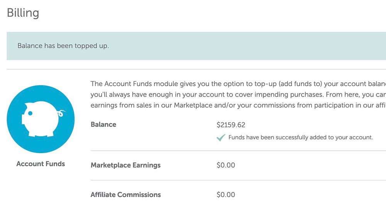Screen dimensions: 386x207
Task: Click 'Funds have been successfully added' message
Action: tap(301, 137)
